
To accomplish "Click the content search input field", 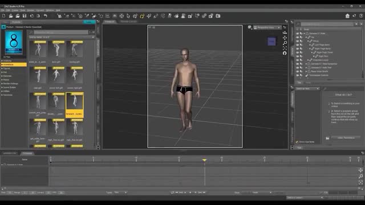I will (x=61, y=32).
